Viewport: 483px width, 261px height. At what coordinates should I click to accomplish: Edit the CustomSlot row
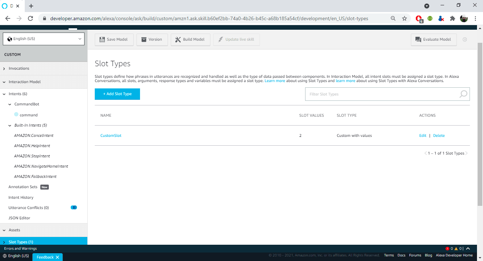423,135
